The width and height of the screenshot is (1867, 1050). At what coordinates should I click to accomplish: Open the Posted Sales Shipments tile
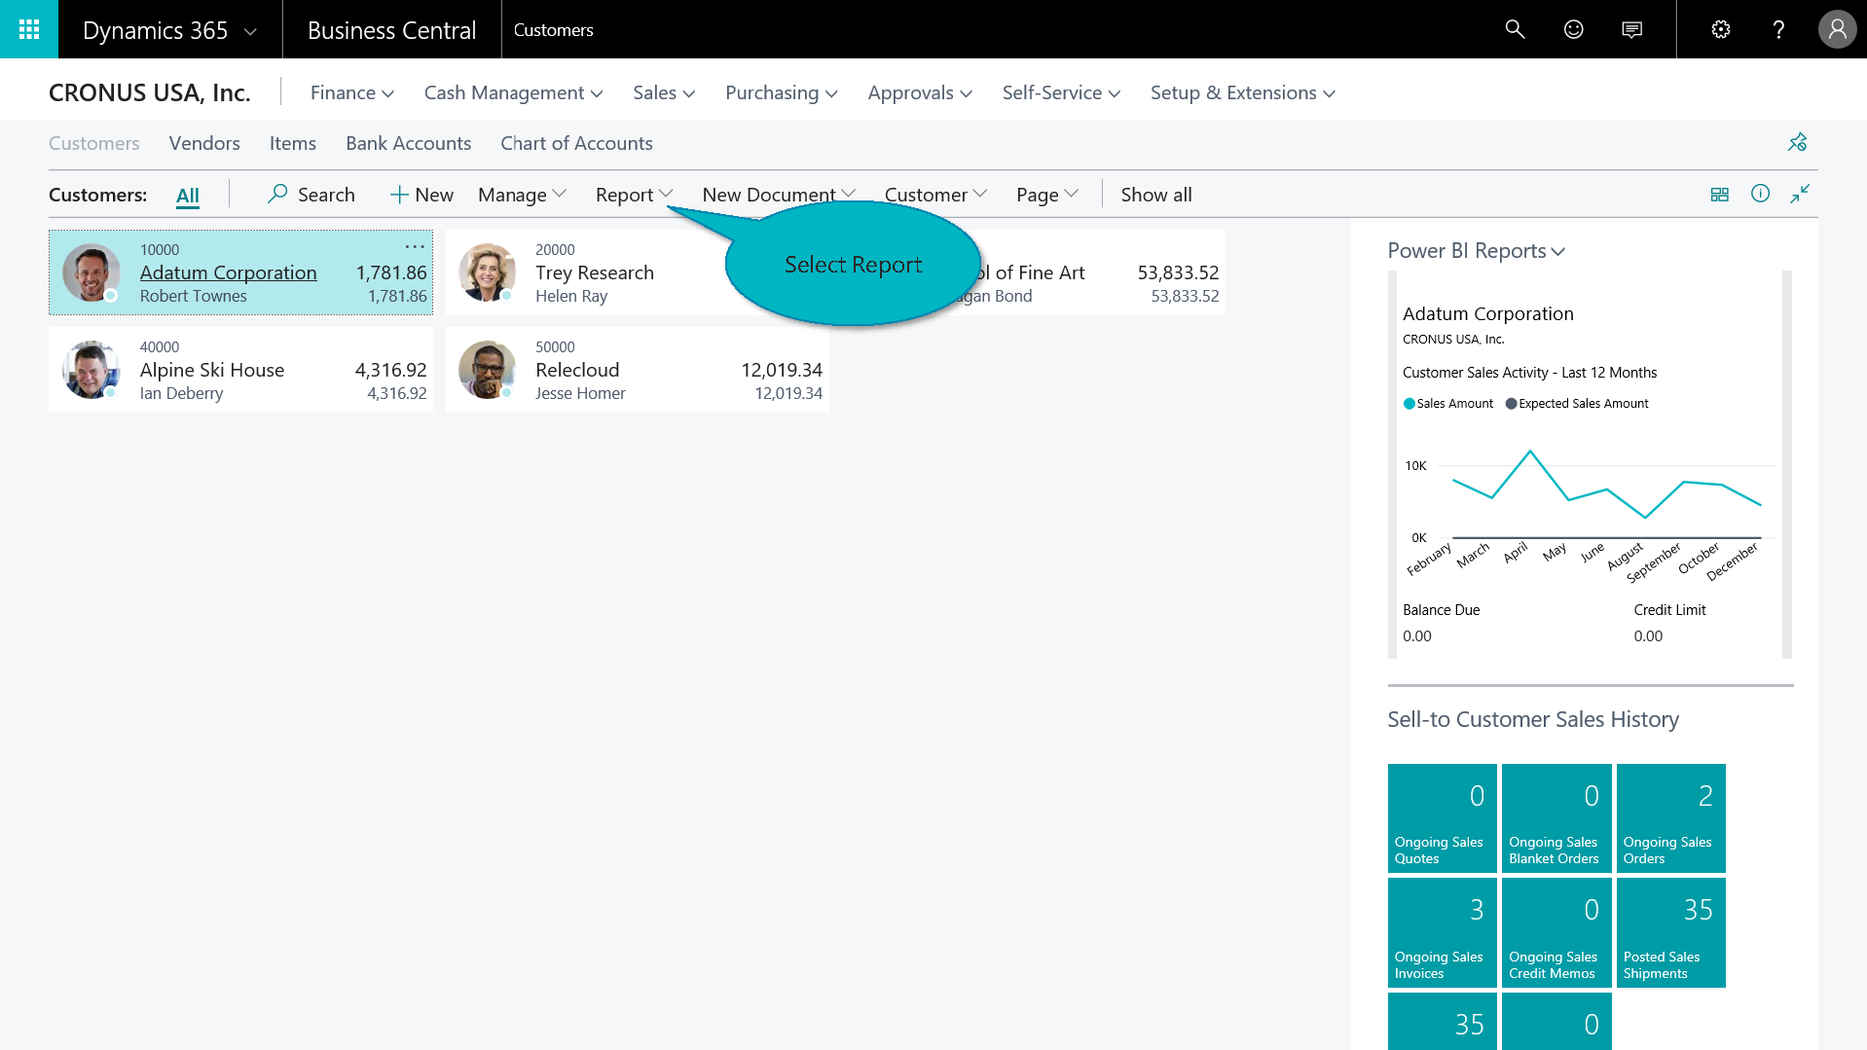[1670, 932]
